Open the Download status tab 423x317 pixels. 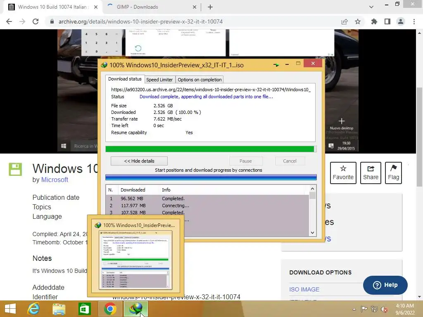pos(125,79)
